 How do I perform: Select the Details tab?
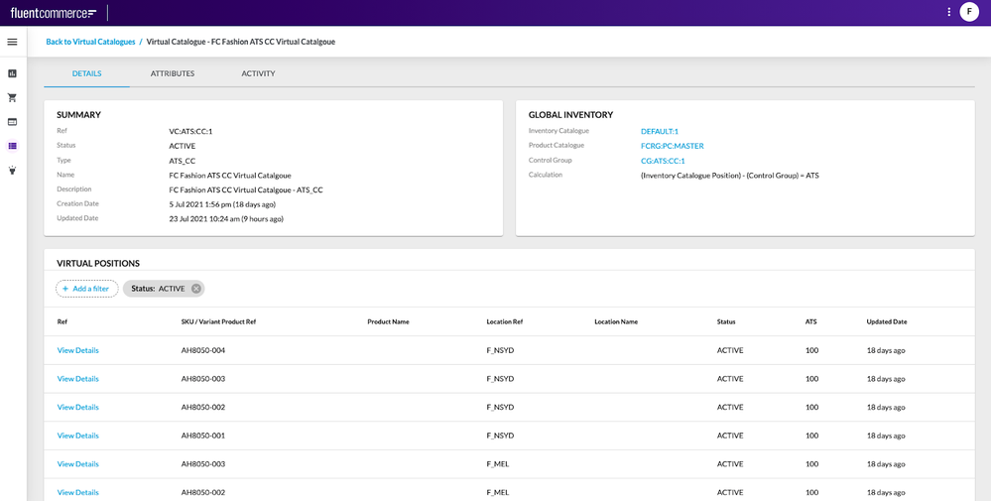click(x=86, y=73)
